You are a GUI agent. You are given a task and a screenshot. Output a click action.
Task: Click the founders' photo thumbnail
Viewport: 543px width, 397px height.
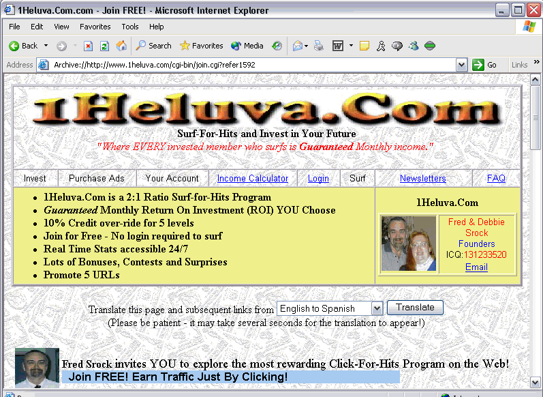(409, 244)
